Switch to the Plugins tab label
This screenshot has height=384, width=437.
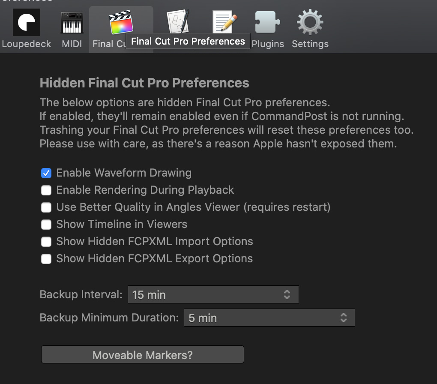pos(268,44)
